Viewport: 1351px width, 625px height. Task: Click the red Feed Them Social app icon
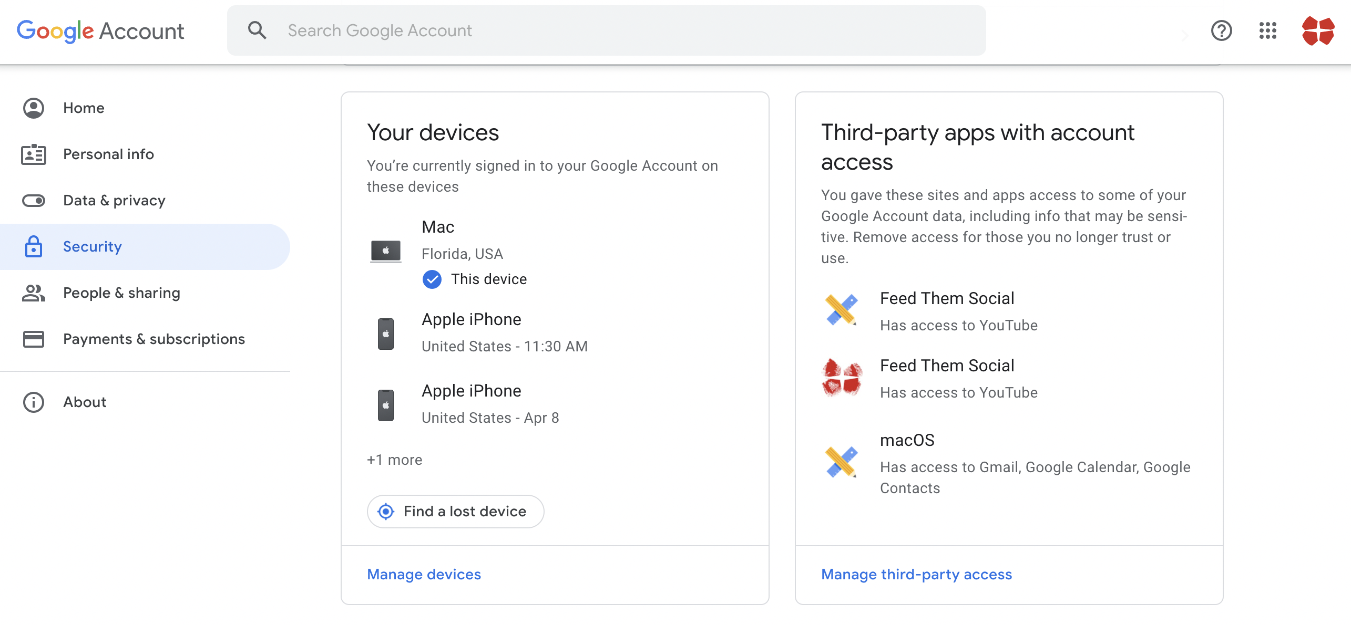[842, 377]
